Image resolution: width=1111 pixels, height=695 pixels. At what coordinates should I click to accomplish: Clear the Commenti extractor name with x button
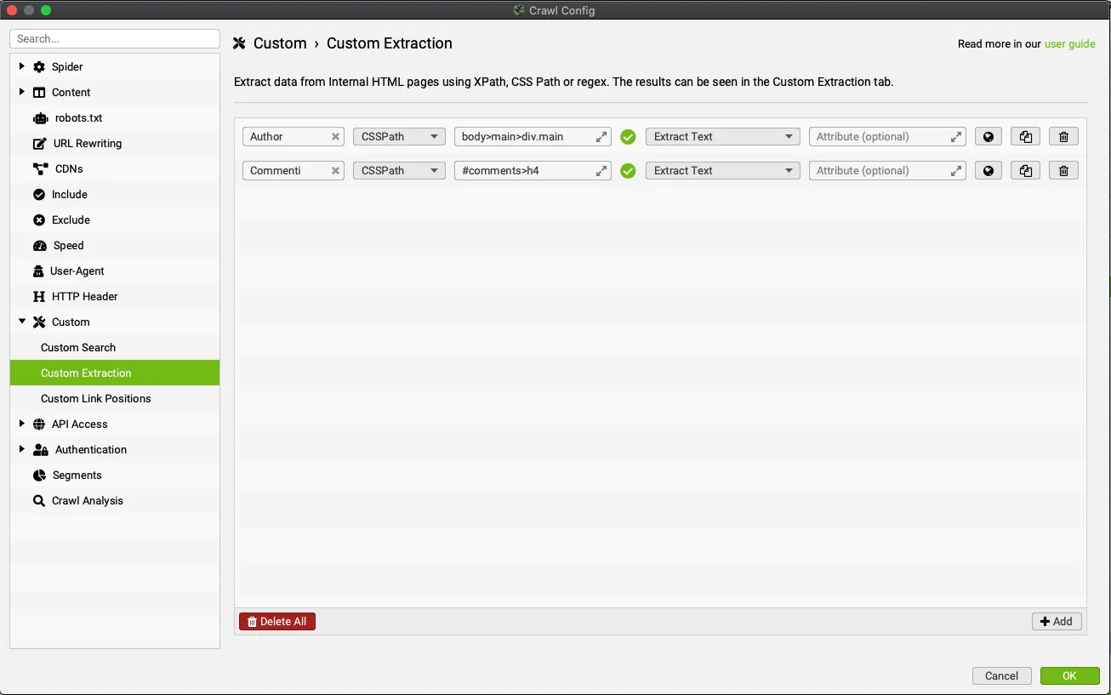(x=335, y=170)
